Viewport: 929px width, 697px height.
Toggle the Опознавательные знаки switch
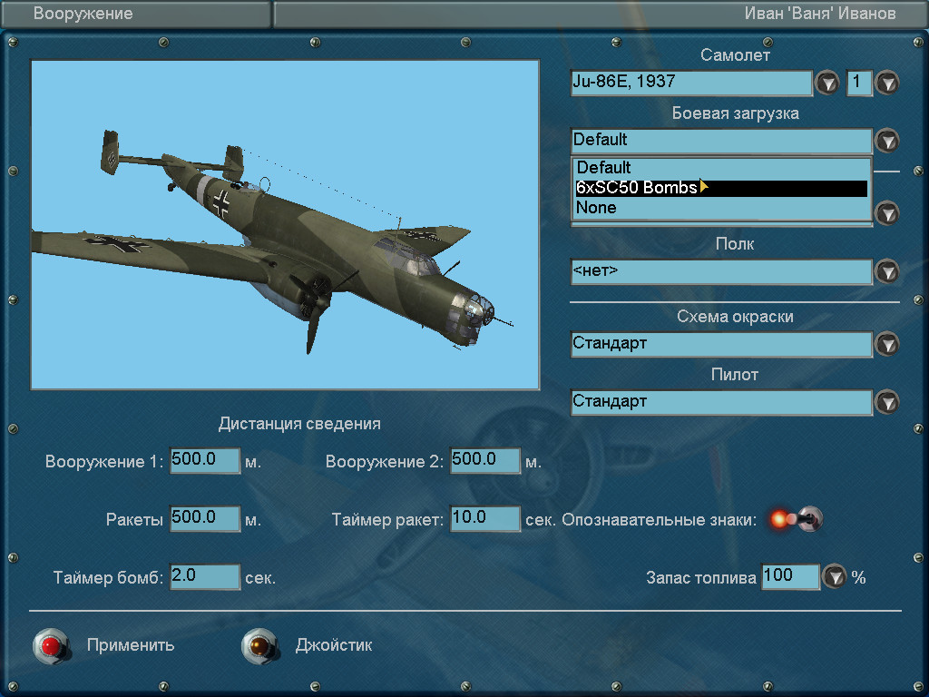click(x=797, y=519)
